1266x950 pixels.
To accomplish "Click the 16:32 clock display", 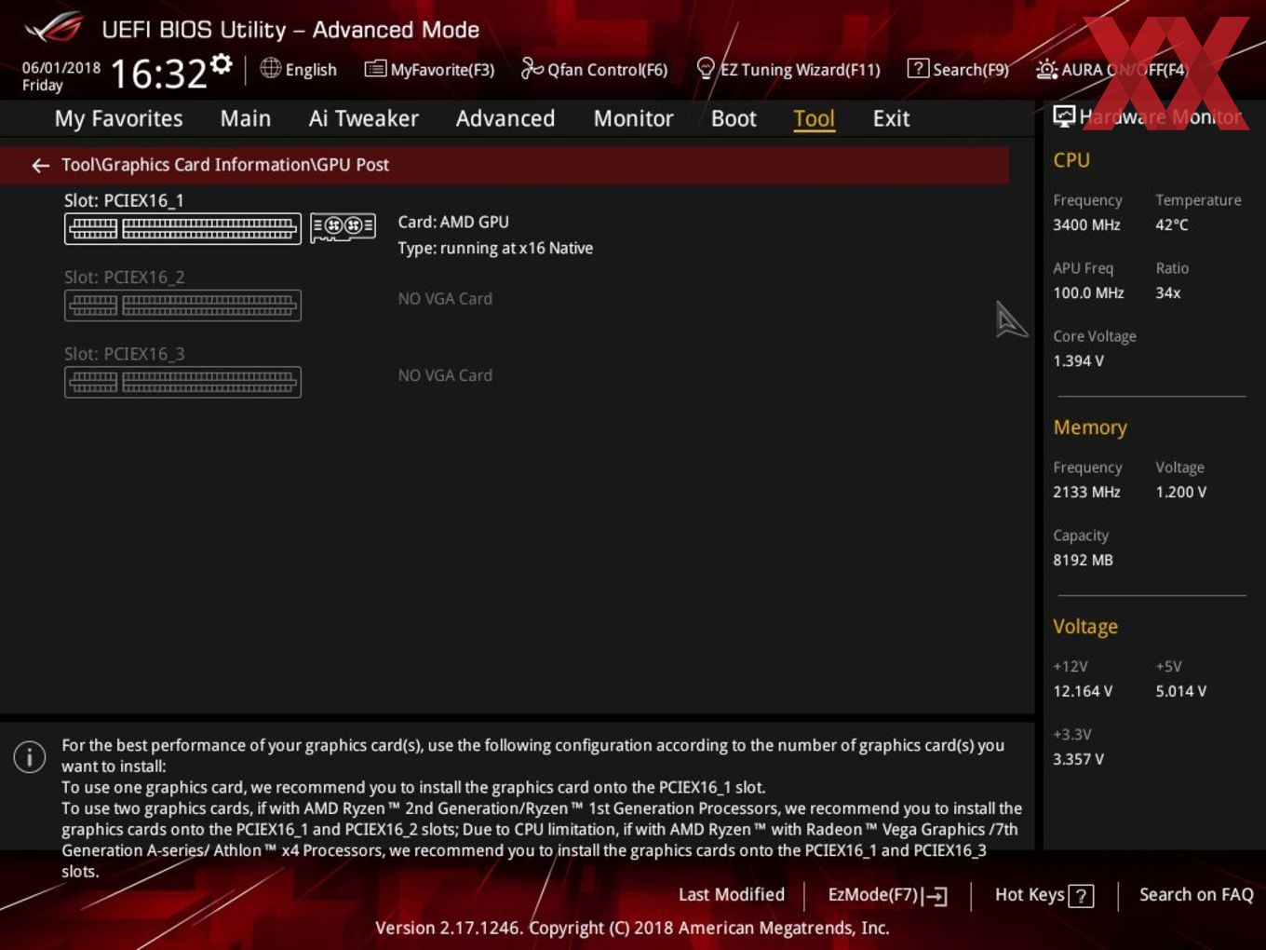I will [158, 74].
